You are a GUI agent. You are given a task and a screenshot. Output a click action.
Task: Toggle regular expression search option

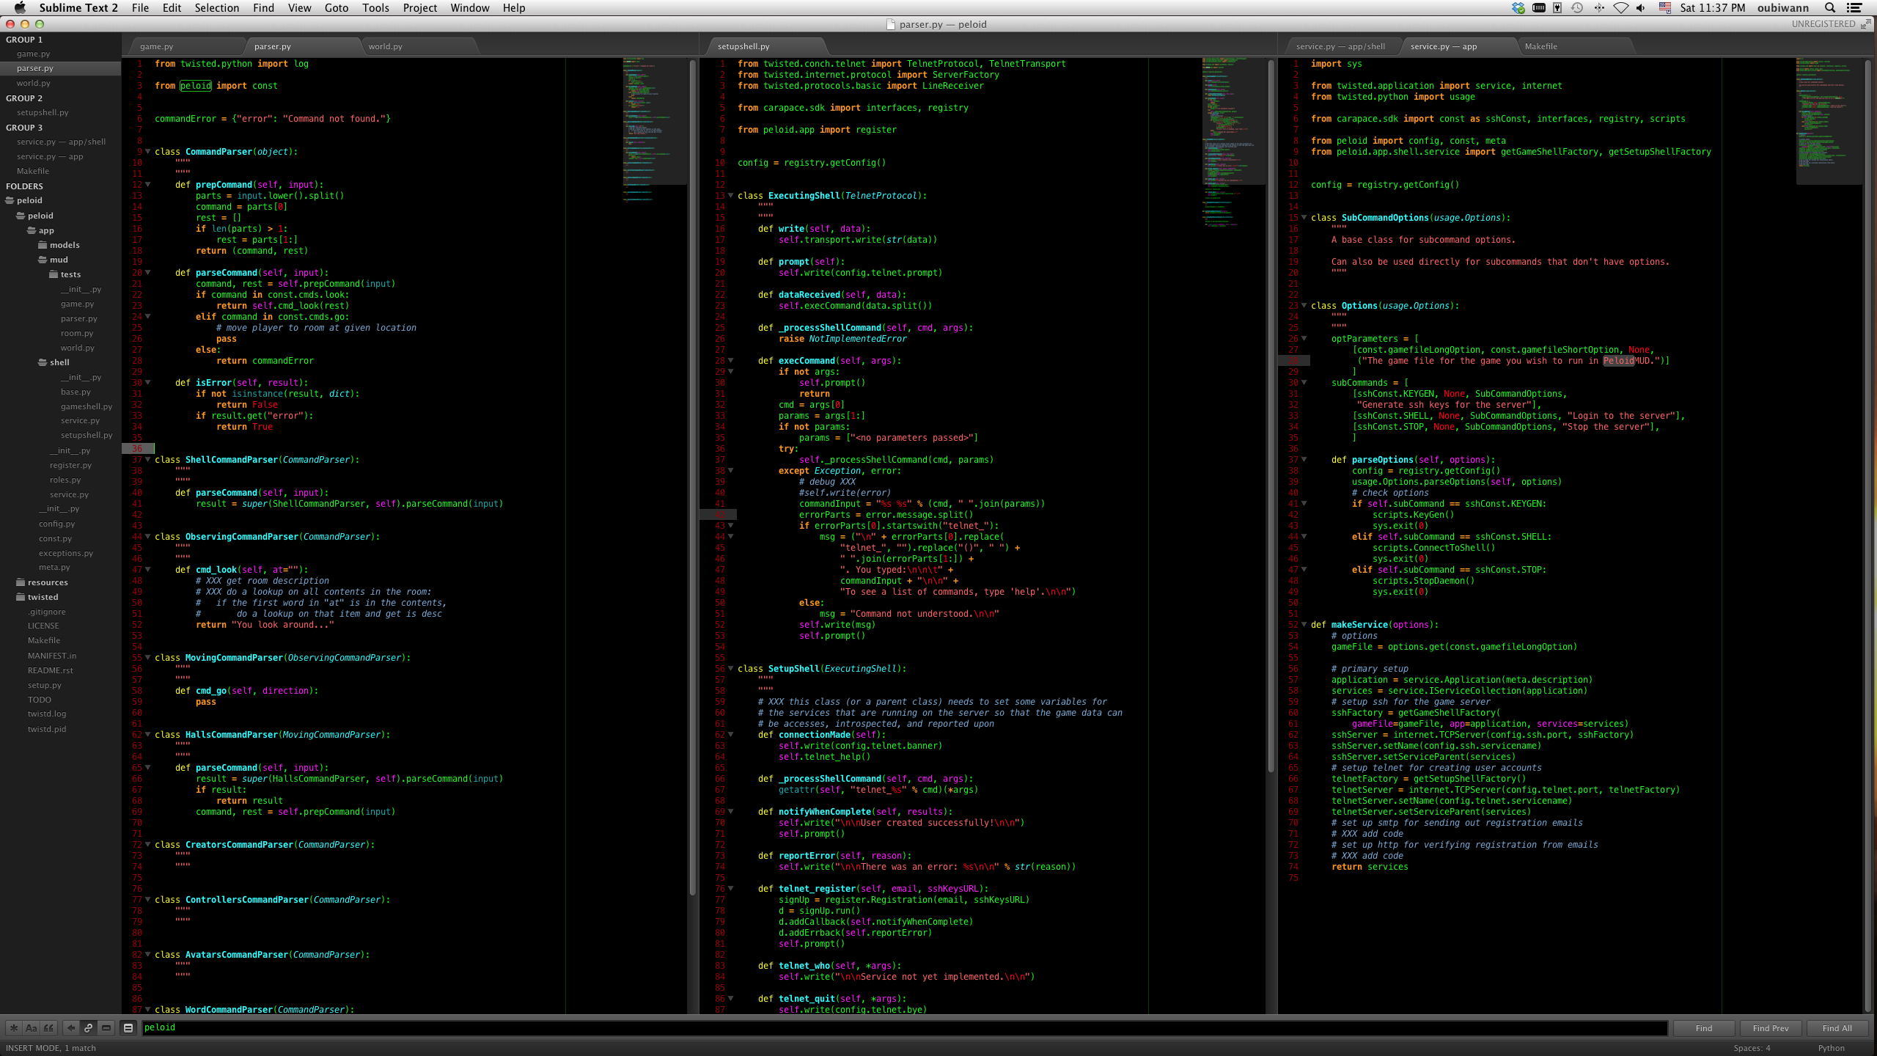13,1028
